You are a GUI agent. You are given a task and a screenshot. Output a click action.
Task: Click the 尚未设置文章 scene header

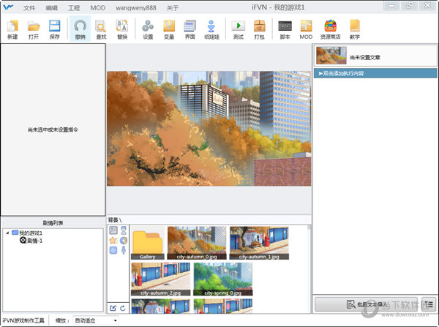click(375, 56)
